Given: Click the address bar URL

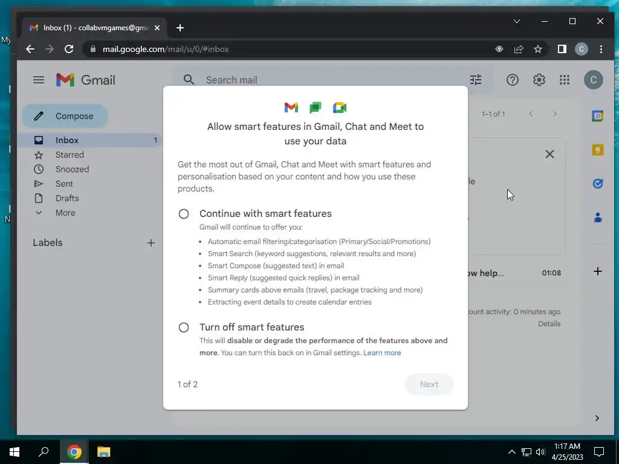Looking at the screenshot, I should coord(166,50).
